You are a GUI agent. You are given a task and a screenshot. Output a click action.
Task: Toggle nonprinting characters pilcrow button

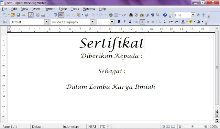pos(152,15)
